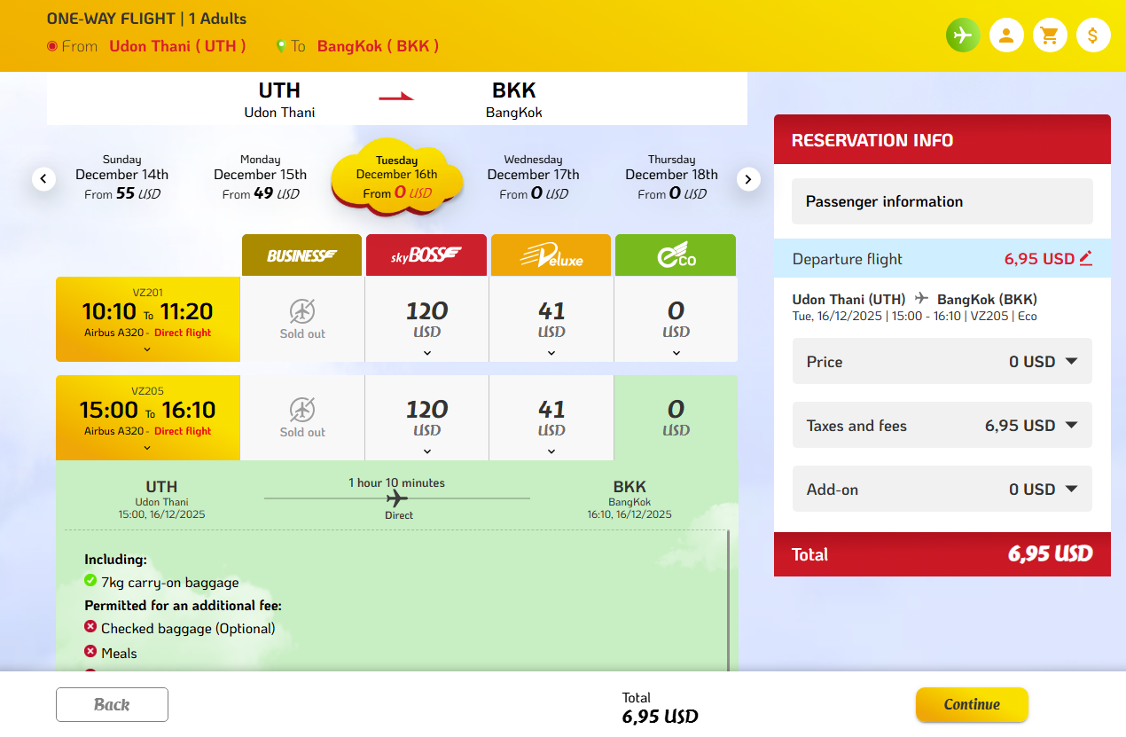Click red cross beside Meals

[90, 652]
